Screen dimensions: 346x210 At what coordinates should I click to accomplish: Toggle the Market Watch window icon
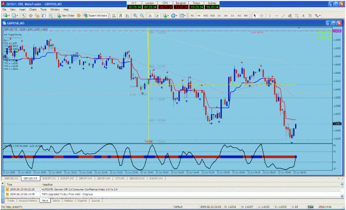(24, 16)
